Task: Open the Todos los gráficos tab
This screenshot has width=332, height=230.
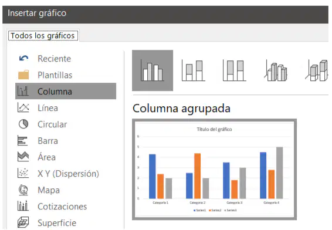Action: click(43, 36)
